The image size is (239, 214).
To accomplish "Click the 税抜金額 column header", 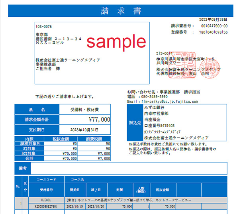I will point(61,139).
